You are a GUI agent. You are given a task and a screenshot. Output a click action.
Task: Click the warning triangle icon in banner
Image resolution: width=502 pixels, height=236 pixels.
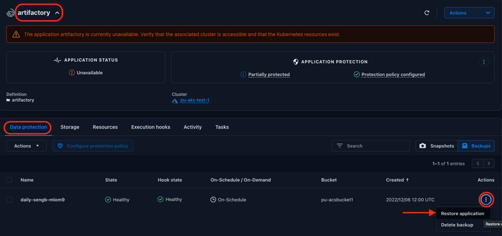(x=16, y=34)
